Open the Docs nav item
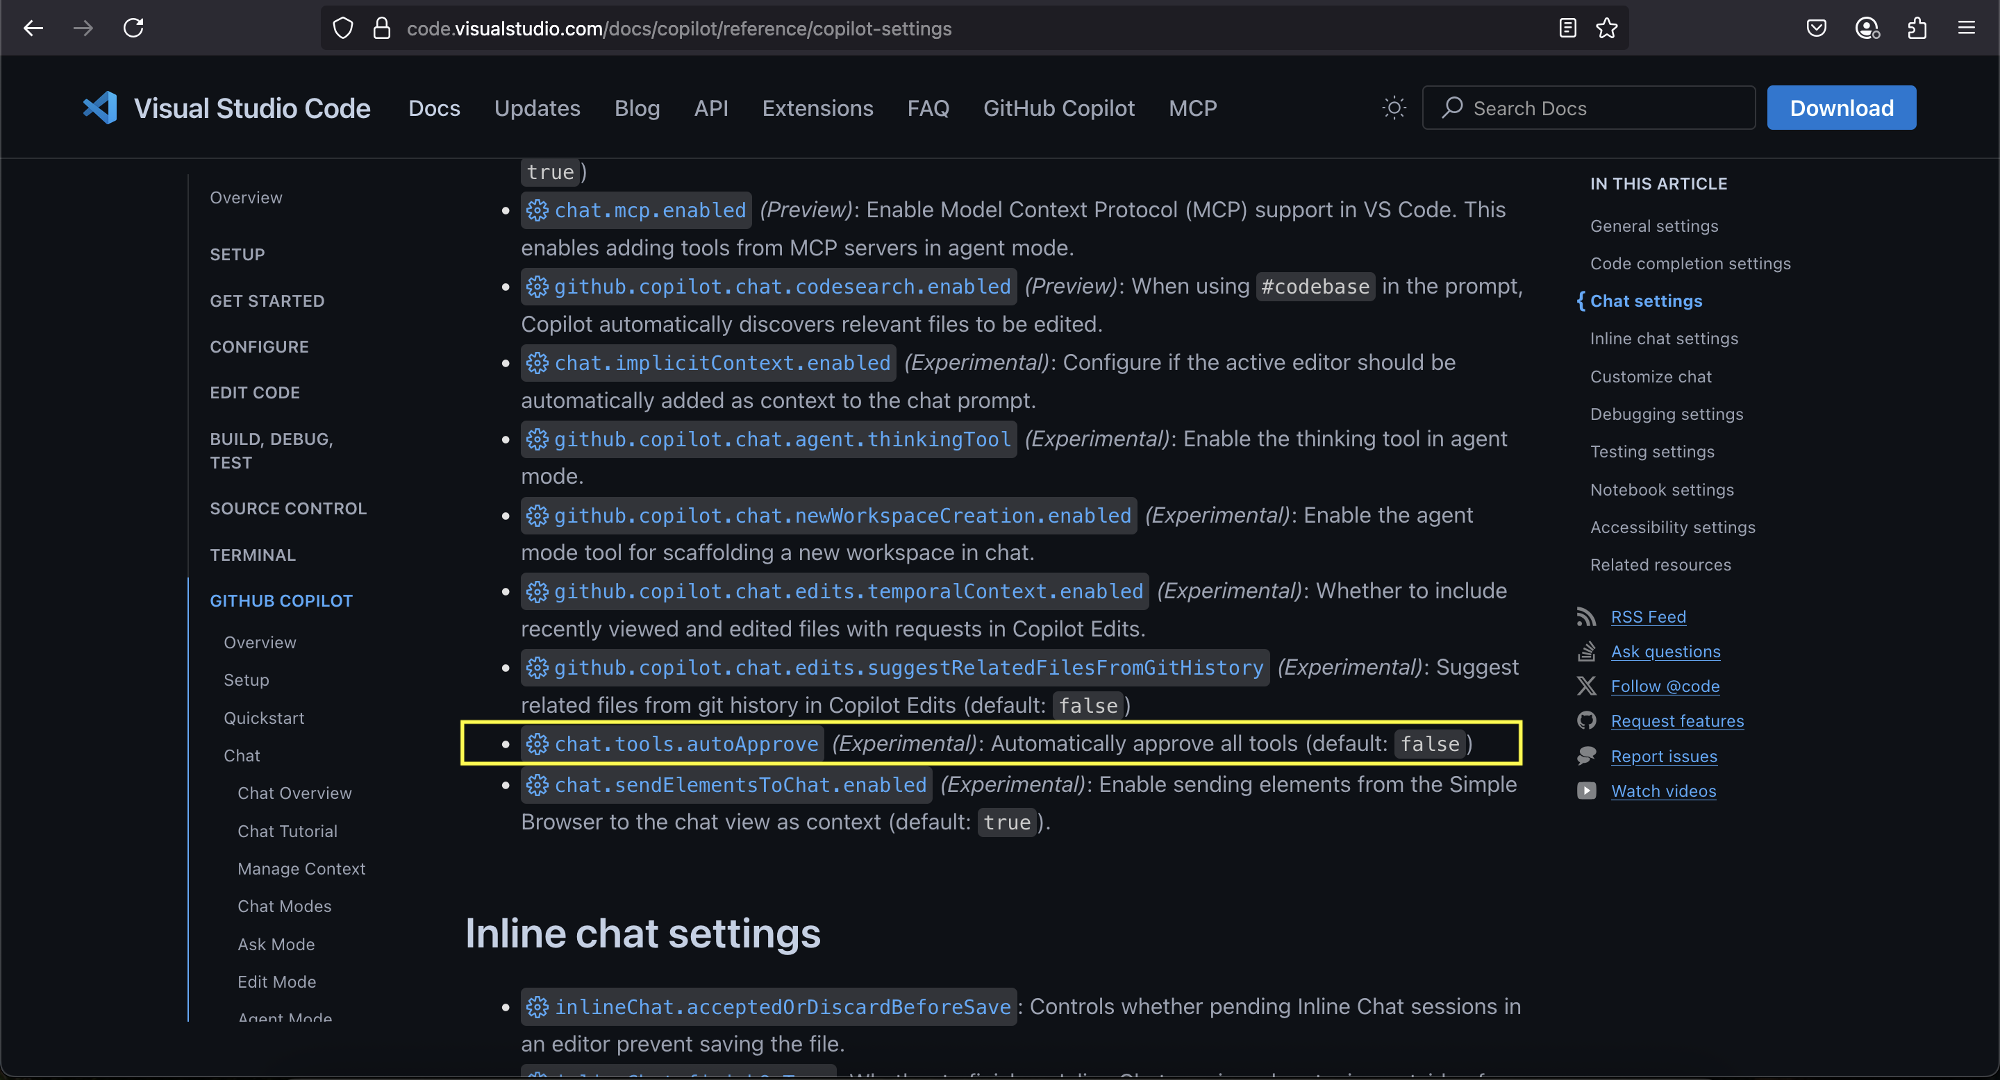Image resolution: width=2000 pixels, height=1080 pixels. click(434, 108)
